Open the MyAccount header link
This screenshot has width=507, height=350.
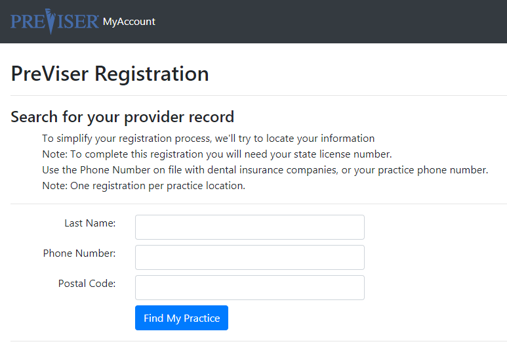pyautogui.click(x=129, y=22)
